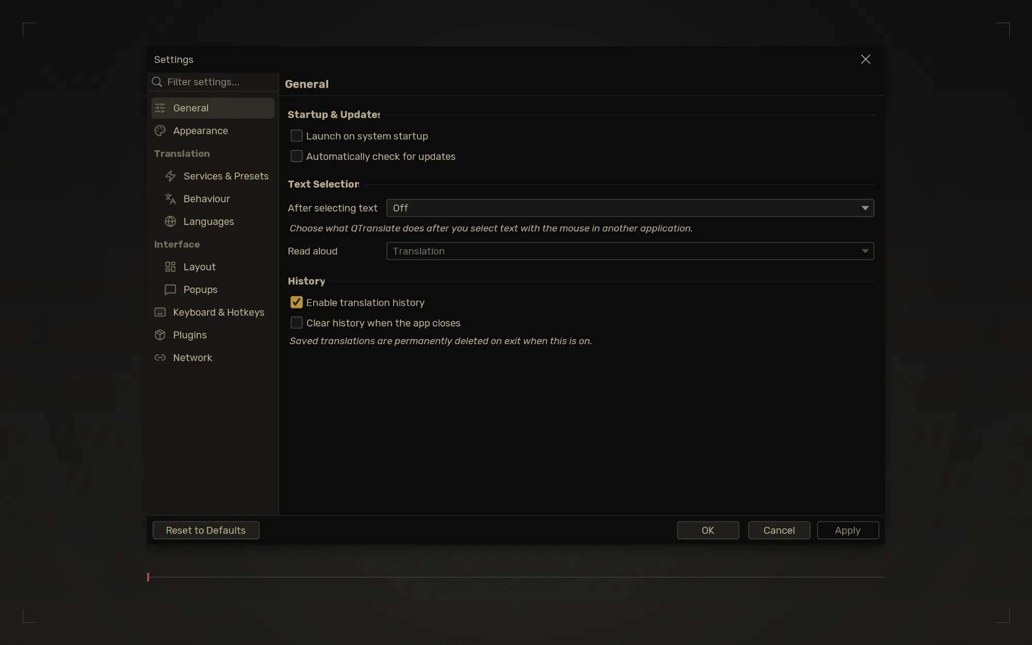Click the Read aloud label
Image resolution: width=1032 pixels, height=645 pixels.
pyautogui.click(x=313, y=251)
